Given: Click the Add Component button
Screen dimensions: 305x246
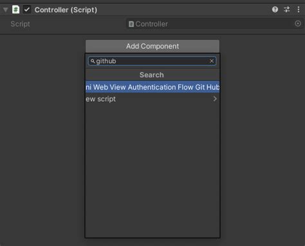Looking at the screenshot, I should pyautogui.click(x=152, y=46).
